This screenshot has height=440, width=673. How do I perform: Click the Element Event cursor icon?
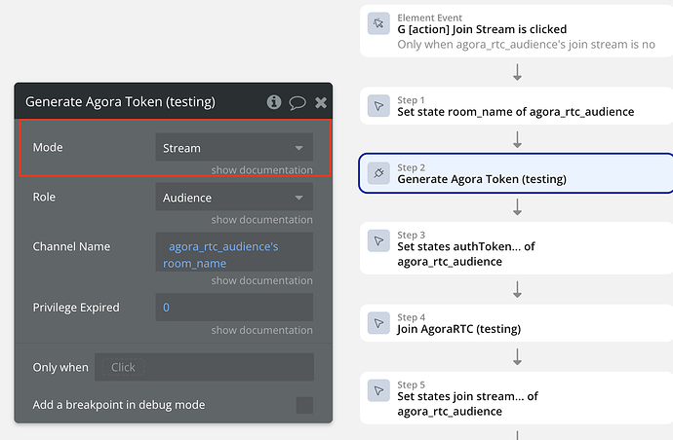tap(378, 23)
